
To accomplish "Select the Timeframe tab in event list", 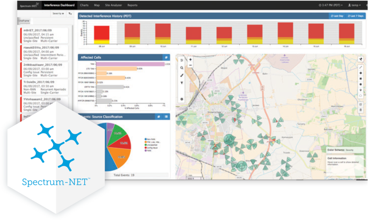I will pyautogui.click(x=24, y=21).
